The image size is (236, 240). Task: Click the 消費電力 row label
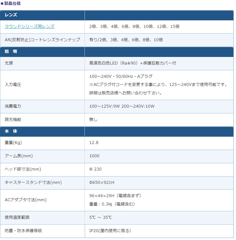(x=13, y=106)
